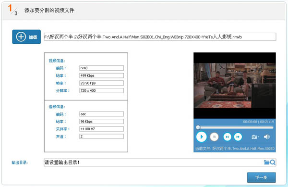
Task: Click the resolution field 720 x 400
Action: 101,90
